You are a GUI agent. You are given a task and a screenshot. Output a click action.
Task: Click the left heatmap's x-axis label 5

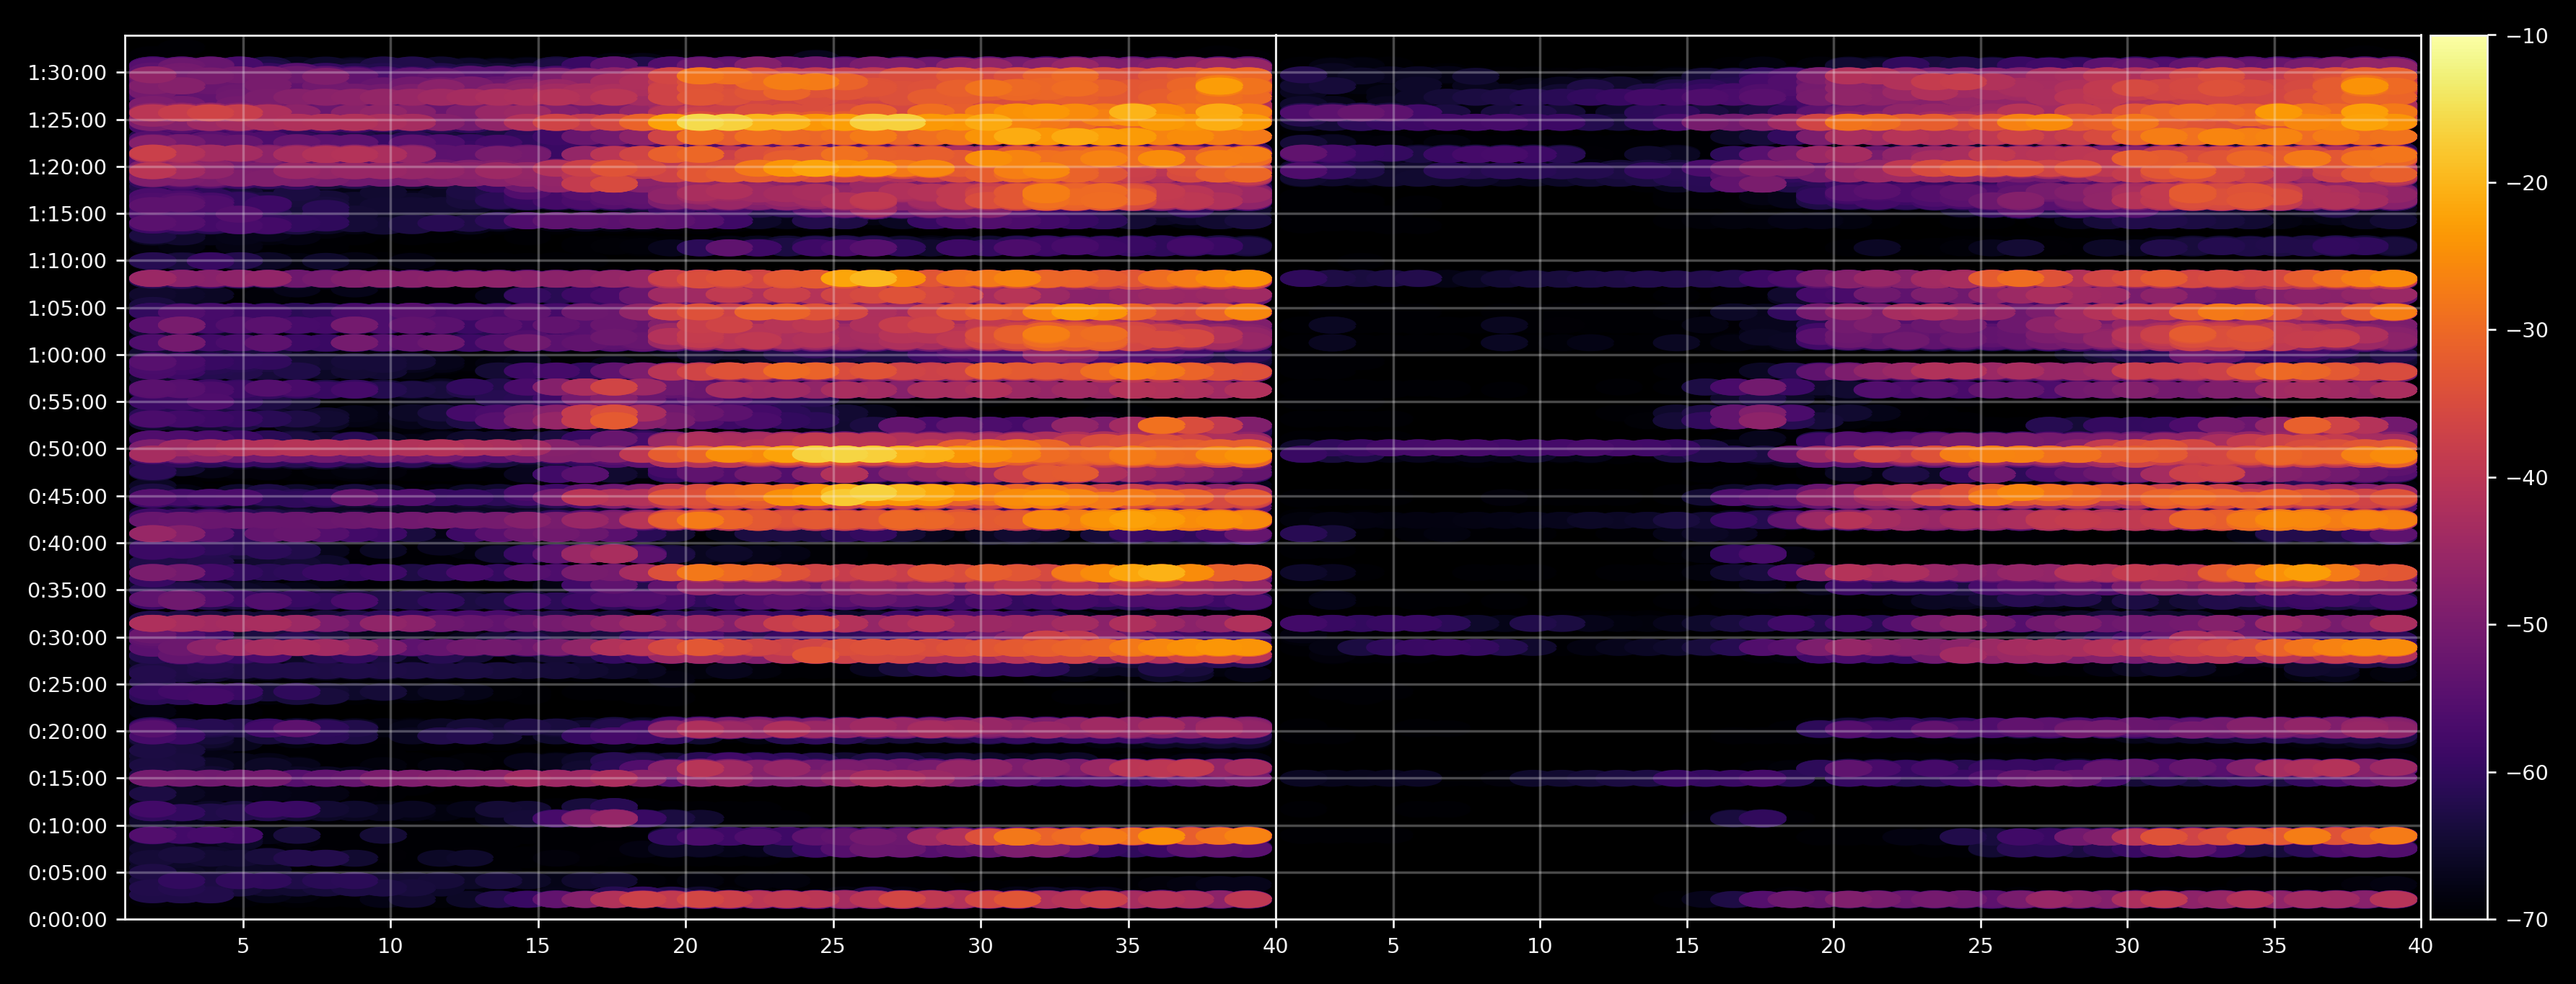point(243,946)
